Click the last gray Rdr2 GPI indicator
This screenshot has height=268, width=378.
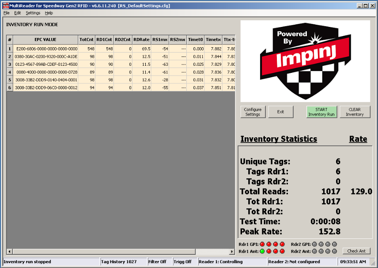(x=334, y=244)
